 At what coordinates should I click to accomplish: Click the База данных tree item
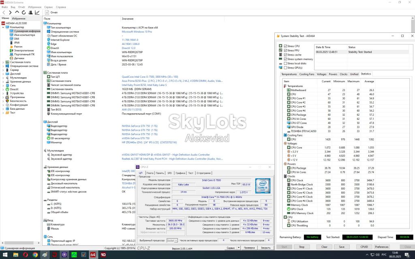point(17,108)
